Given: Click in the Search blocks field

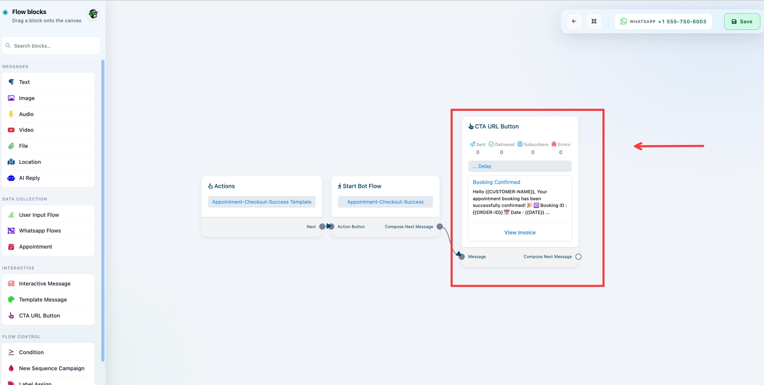Looking at the screenshot, I should coord(51,46).
